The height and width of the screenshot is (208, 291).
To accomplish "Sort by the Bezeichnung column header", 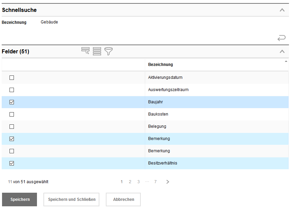I will [160, 65].
